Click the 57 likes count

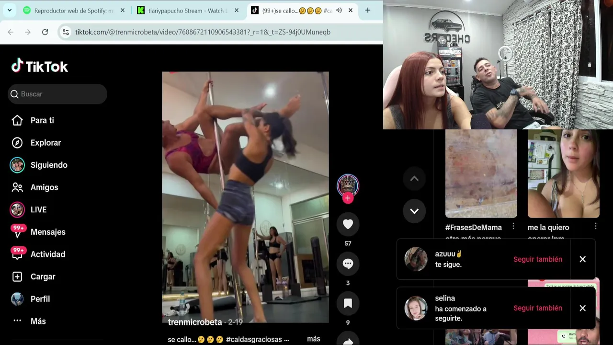pyautogui.click(x=348, y=243)
